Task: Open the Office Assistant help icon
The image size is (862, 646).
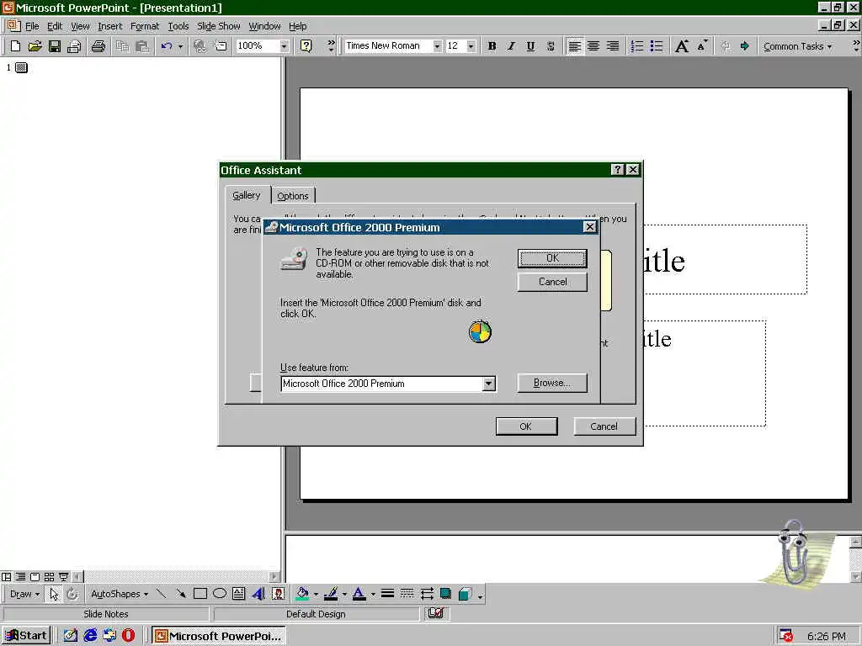Action: (306, 46)
